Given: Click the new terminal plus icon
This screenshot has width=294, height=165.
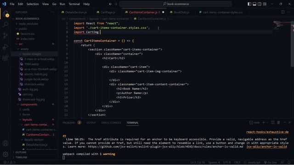Looking at the screenshot, I should (x=263, y=122).
